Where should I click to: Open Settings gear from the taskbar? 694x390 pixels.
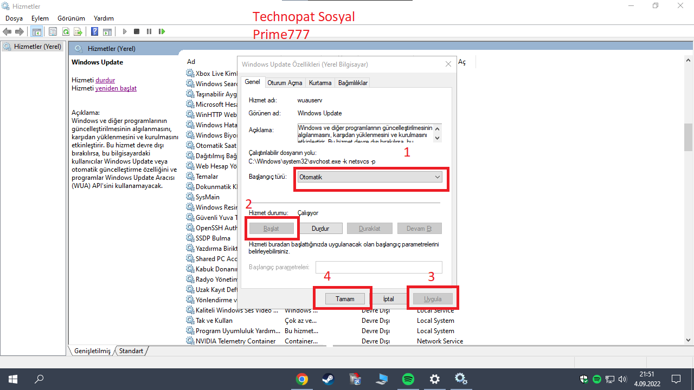point(434,379)
